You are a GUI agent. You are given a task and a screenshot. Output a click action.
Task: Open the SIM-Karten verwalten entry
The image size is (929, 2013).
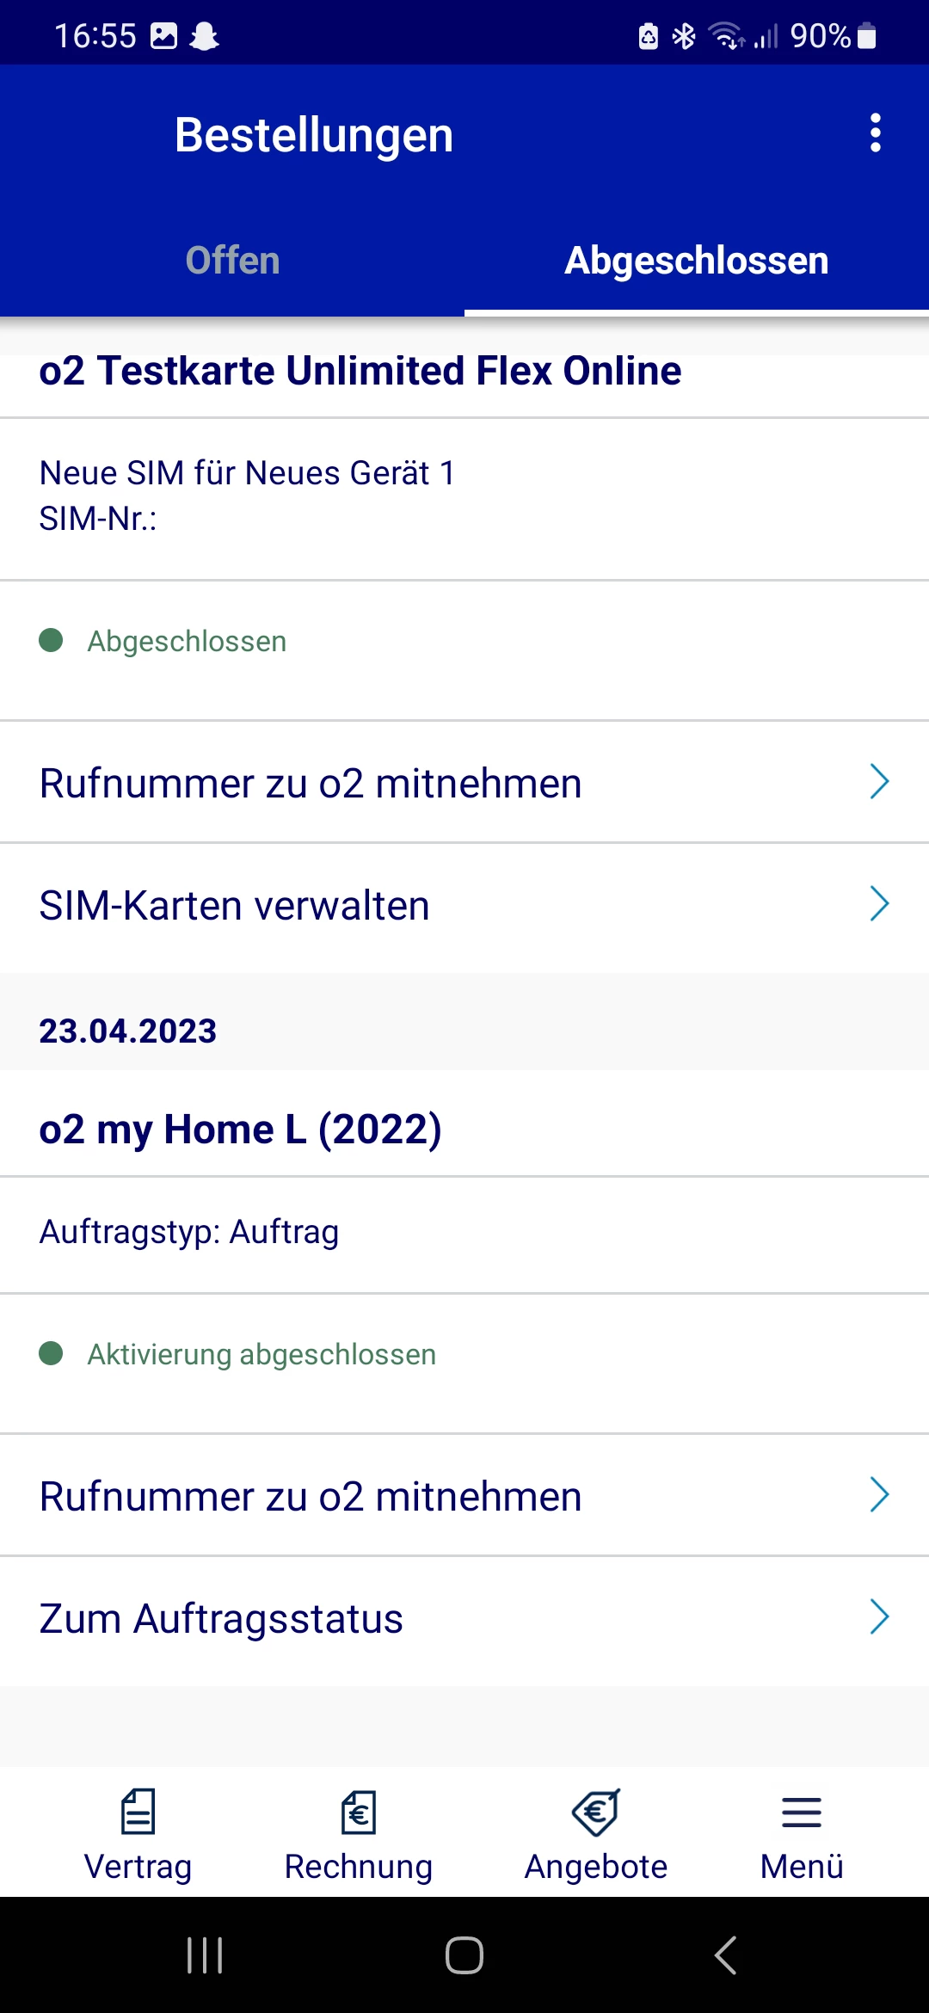tap(234, 906)
